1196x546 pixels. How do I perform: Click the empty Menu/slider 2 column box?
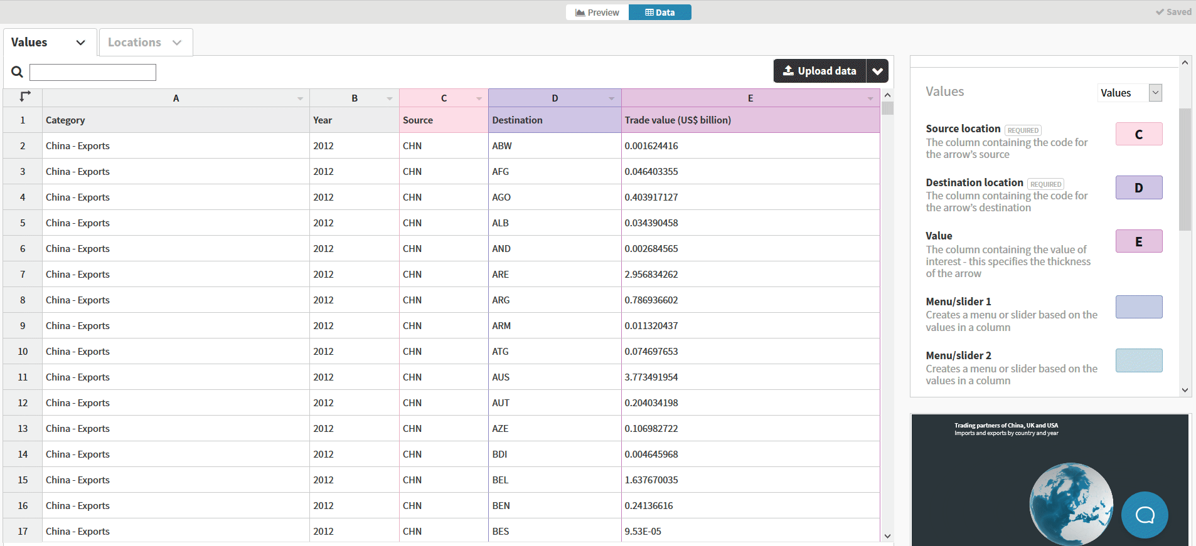tap(1139, 360)
